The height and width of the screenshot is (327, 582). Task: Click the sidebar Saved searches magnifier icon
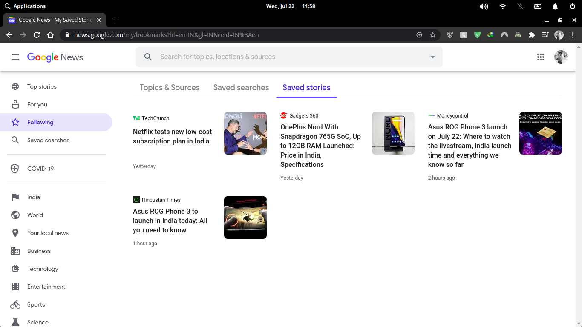coord(15,140)
